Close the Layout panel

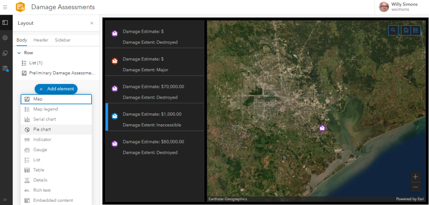click(x=92, y=23)
